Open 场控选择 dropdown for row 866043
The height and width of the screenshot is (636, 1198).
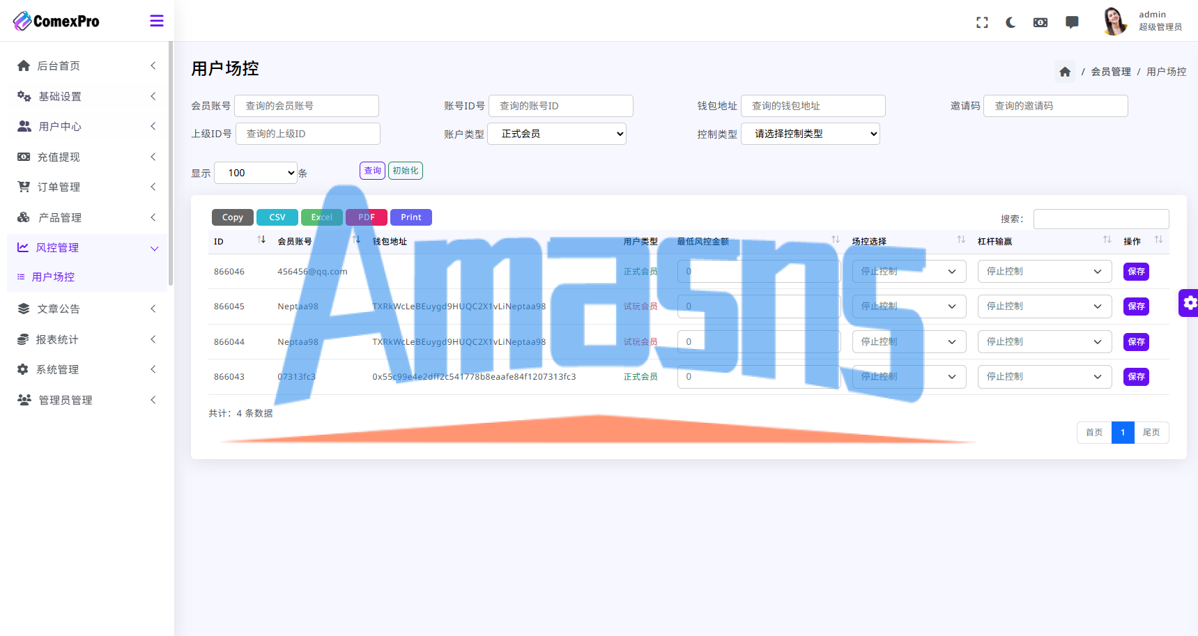coord(909,377)
